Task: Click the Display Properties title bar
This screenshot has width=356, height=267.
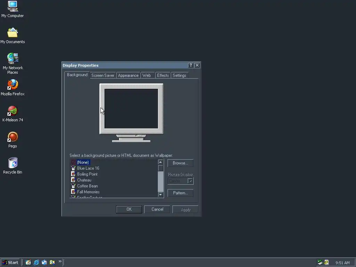Action: click(125, 65)
